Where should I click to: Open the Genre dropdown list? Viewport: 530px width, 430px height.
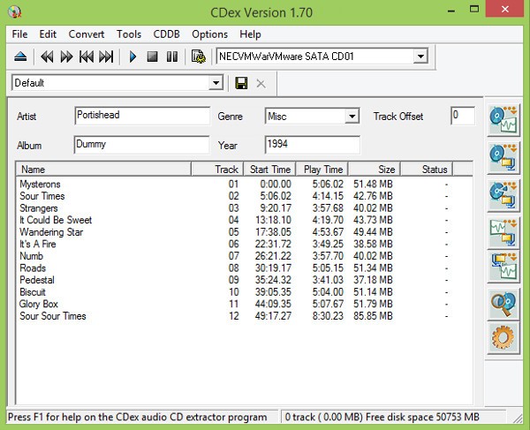[352, 117]
